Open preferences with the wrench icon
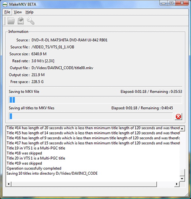 (31, 21)
